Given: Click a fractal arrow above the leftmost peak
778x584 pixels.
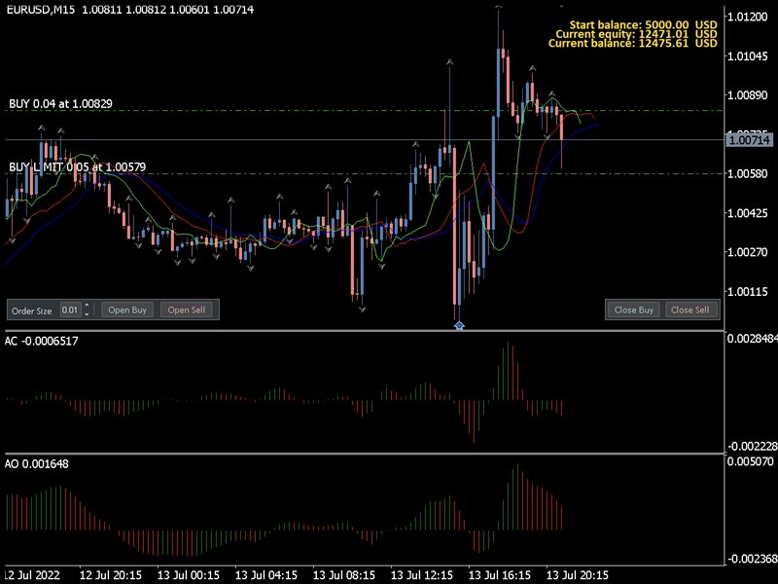Looking at the screenshot, I should [x=41, y=128].
